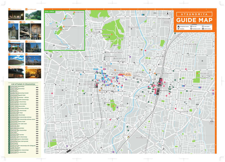This screenshot has height=162, width=225.
Task: Select 'tobu hotel' in the hotel list
Action: coord(23,133)
